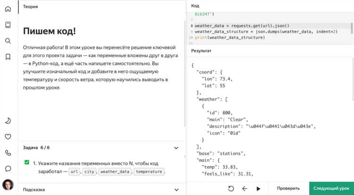Click the "temp": 33.83 output line
The width and height of the screenshot is (354, 195).
[x=219, y=167]
